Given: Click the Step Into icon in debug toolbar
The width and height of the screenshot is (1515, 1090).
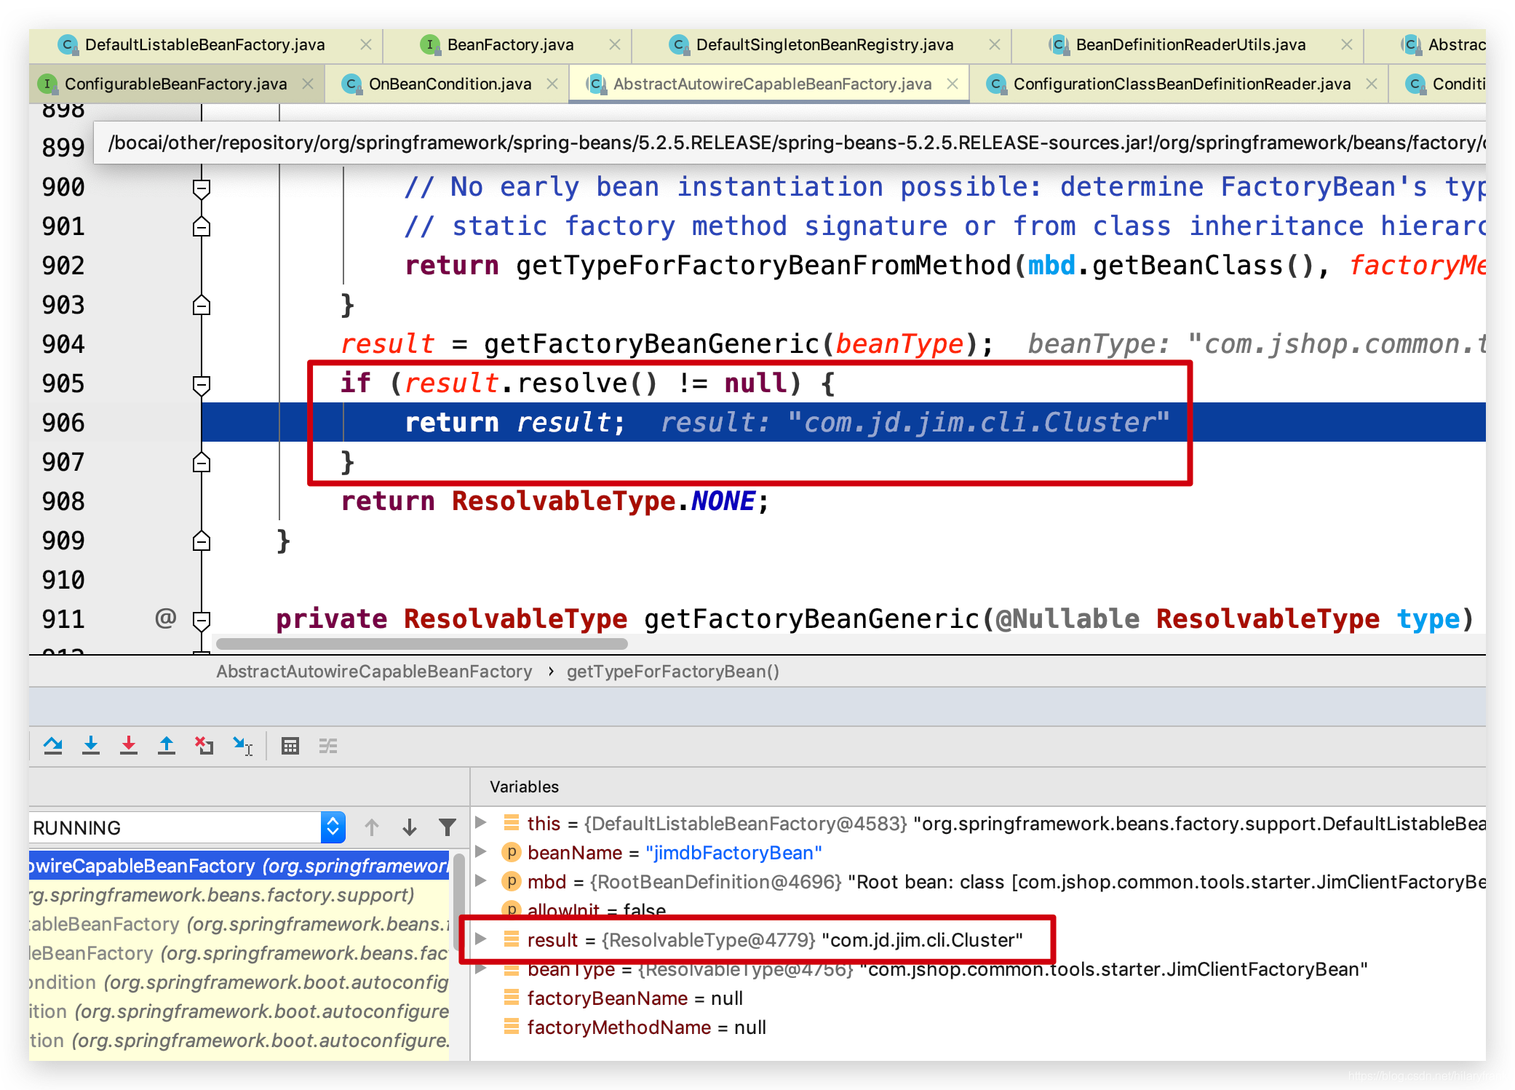Looking at the screenshot, I should pos(91,746).
